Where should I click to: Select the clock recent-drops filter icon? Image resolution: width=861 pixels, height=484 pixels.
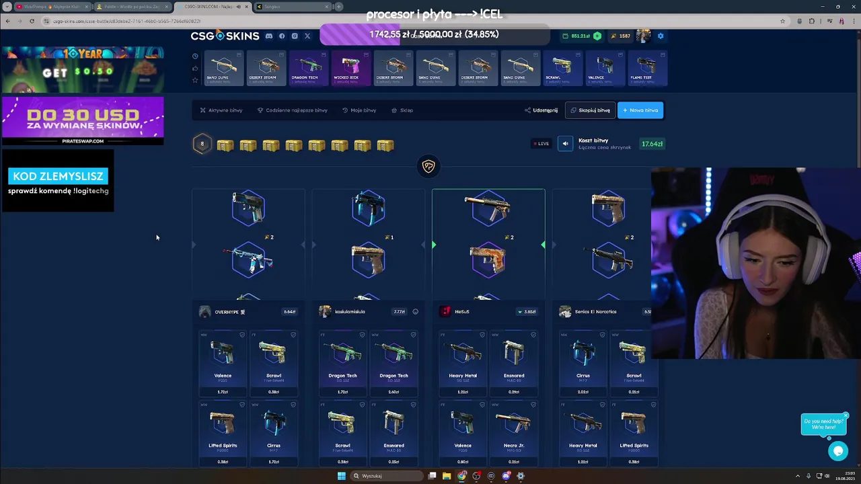point(195,56)
